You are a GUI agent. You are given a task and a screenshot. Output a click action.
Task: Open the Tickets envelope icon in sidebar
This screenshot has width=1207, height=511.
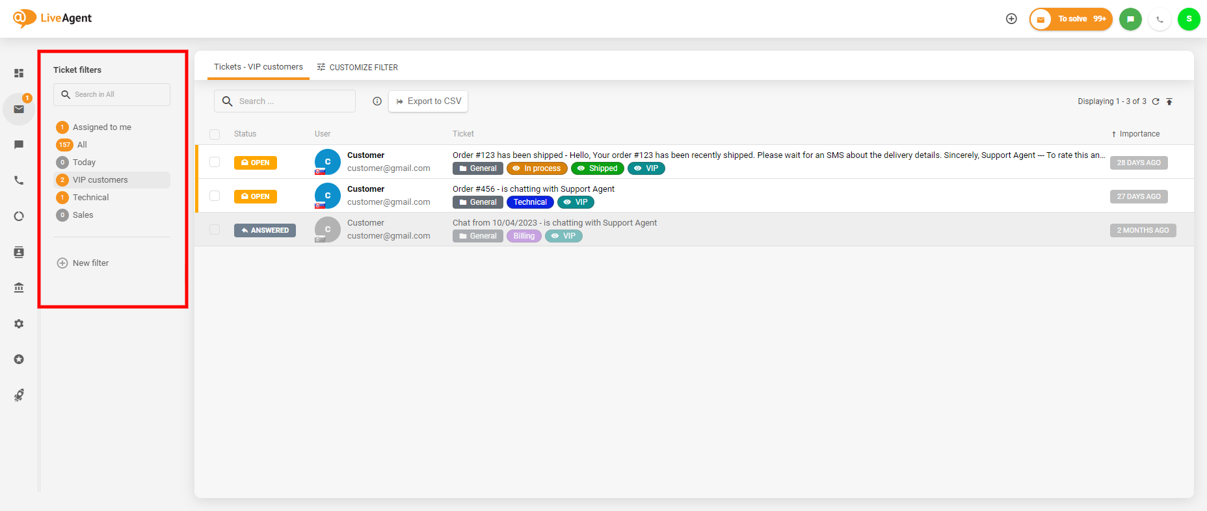19,109
